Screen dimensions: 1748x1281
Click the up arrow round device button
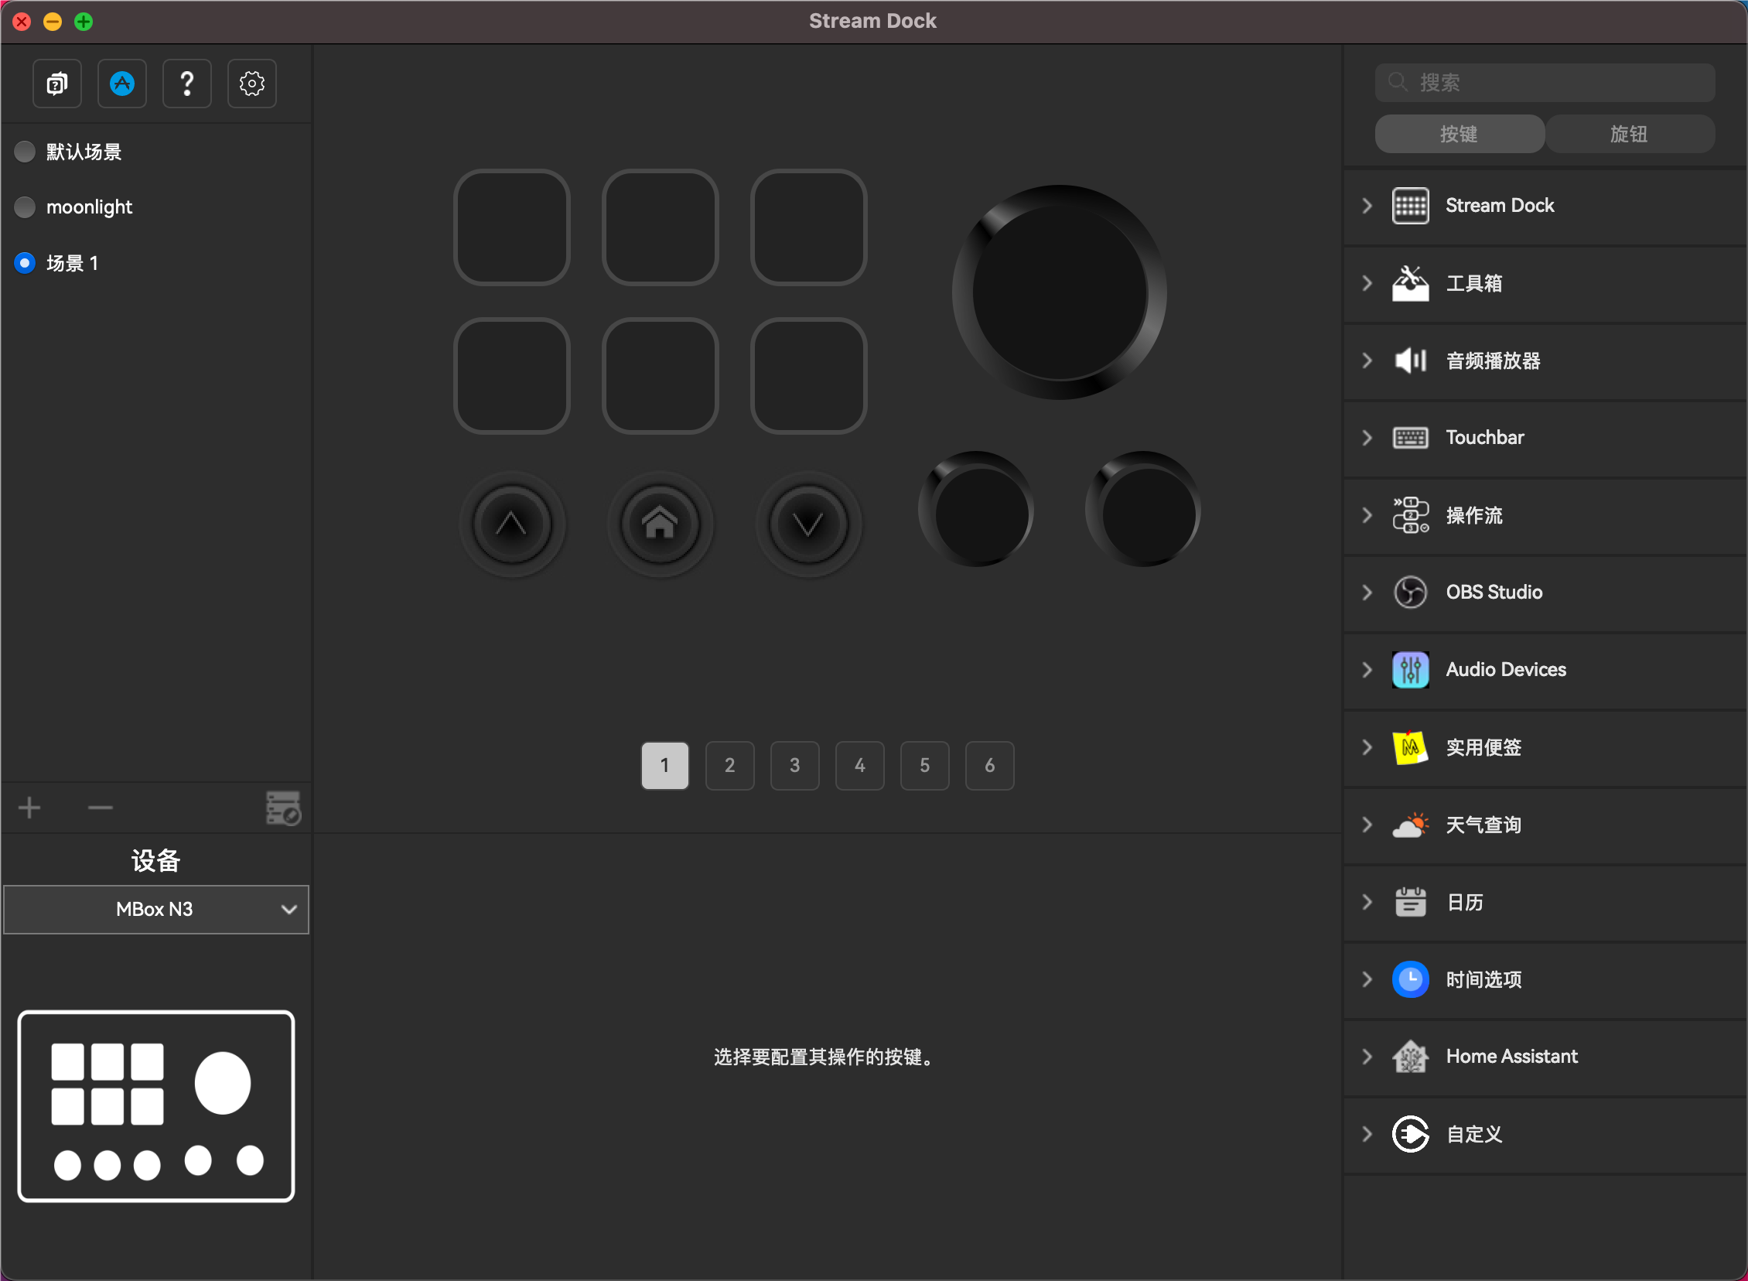[511, 524]
